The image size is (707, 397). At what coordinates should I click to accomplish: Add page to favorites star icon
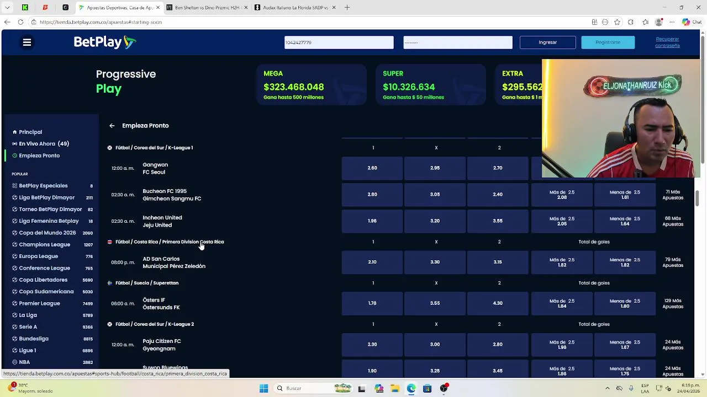coord(617,22)
